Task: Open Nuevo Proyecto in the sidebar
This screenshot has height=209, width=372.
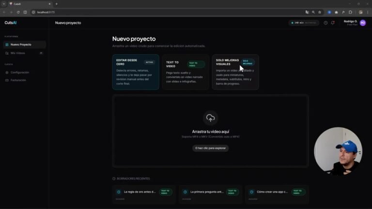Action: pyautogui.click(x=24, y=45)
